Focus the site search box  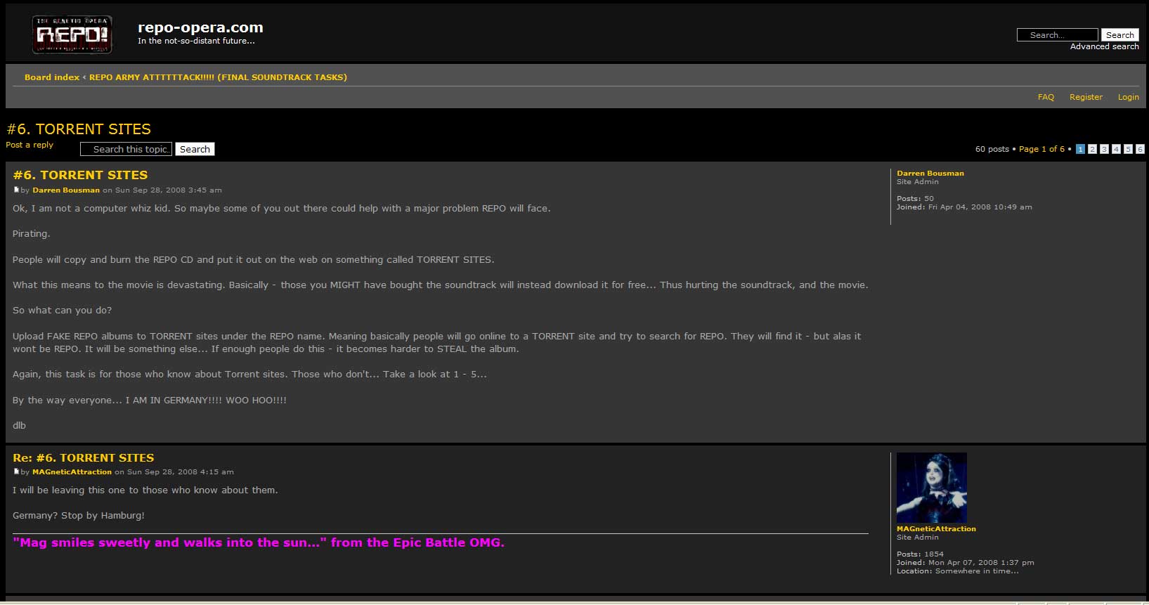(1057, 34)
